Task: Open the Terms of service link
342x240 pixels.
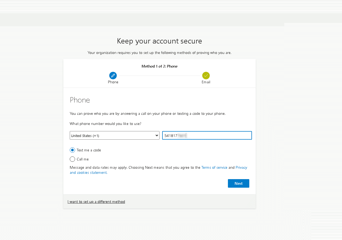Action: [214, 167]
